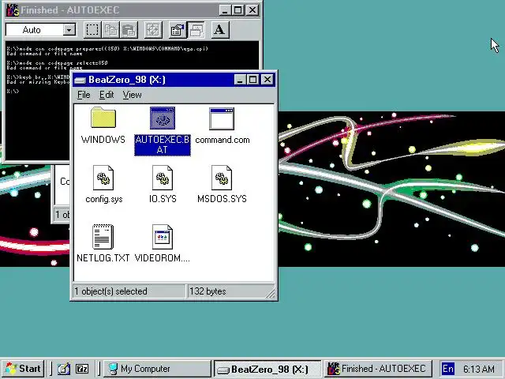Click the En language indicator
The image size is (505, 379).
point(448,369)
